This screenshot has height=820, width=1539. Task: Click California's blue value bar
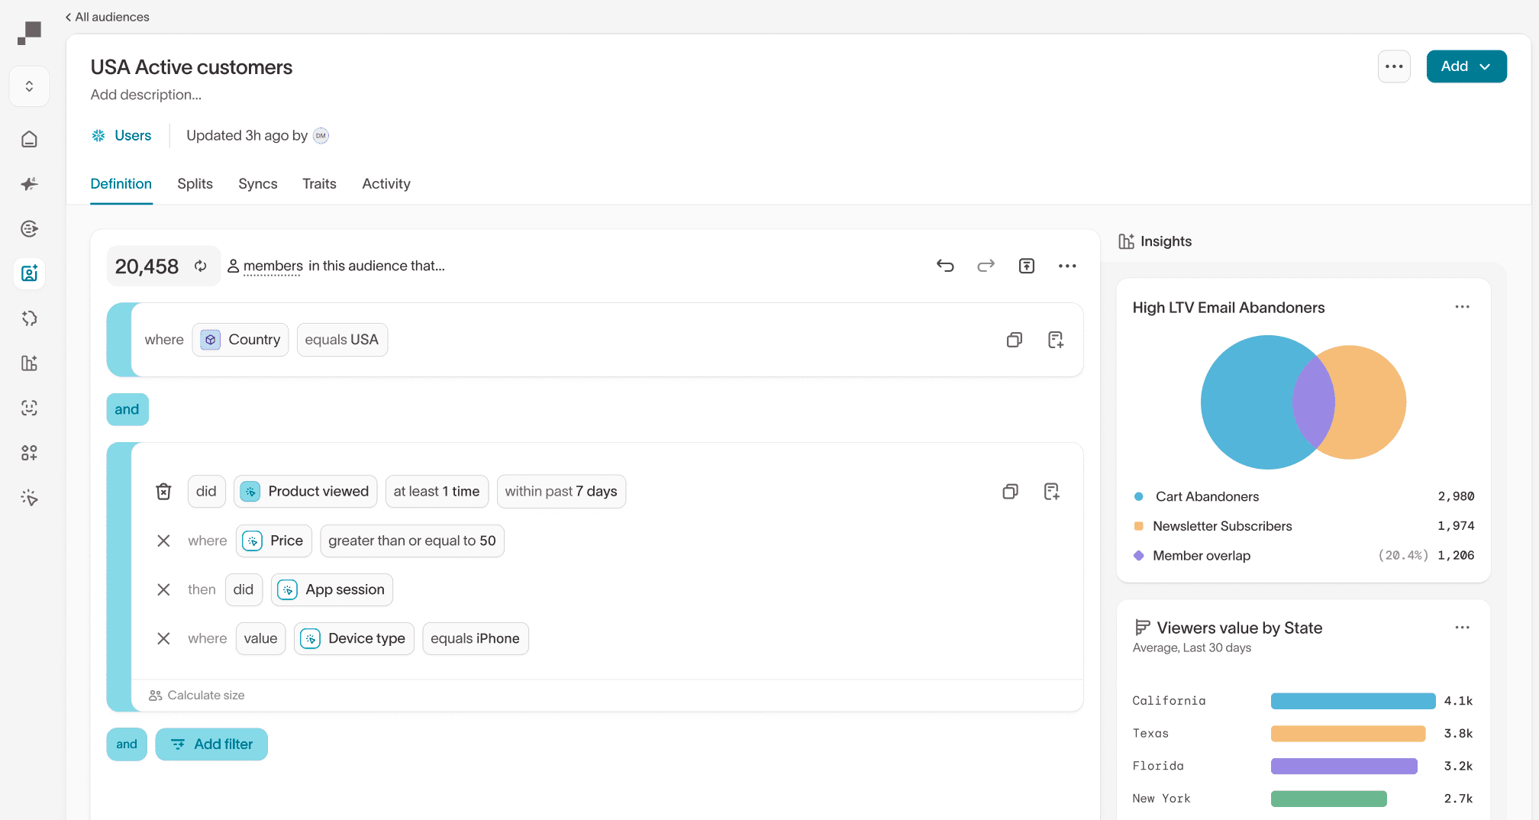tap(1353, 701)
